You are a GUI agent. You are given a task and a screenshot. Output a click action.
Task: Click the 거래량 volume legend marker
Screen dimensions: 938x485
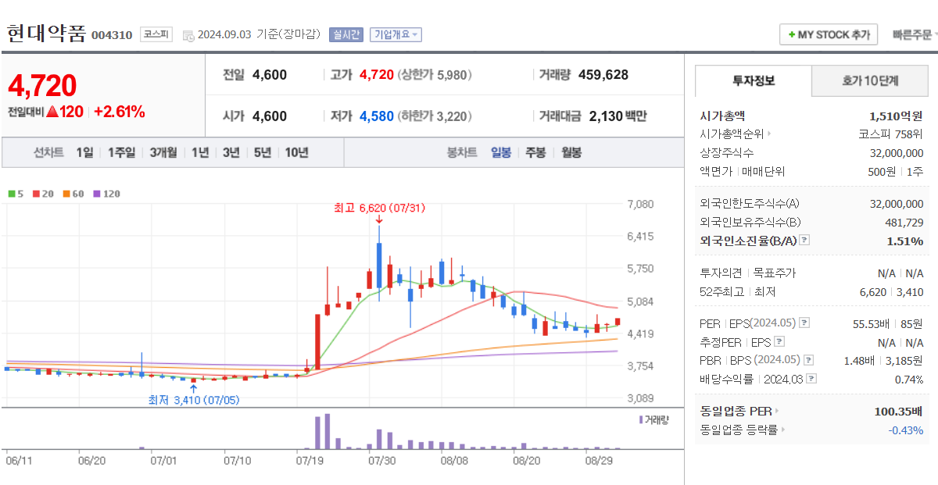point(641,419)
